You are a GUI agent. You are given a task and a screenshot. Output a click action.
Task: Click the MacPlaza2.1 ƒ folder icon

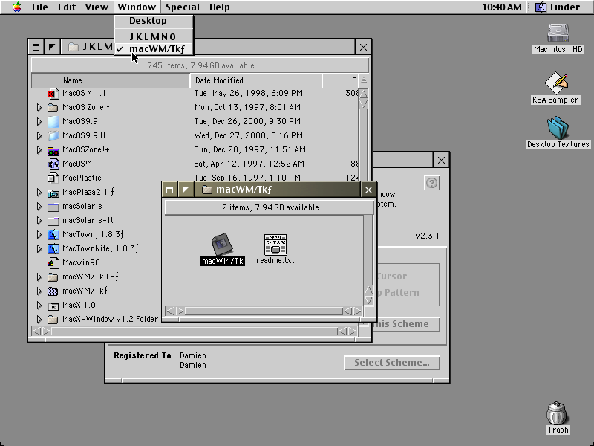click(x=53, y=193)
